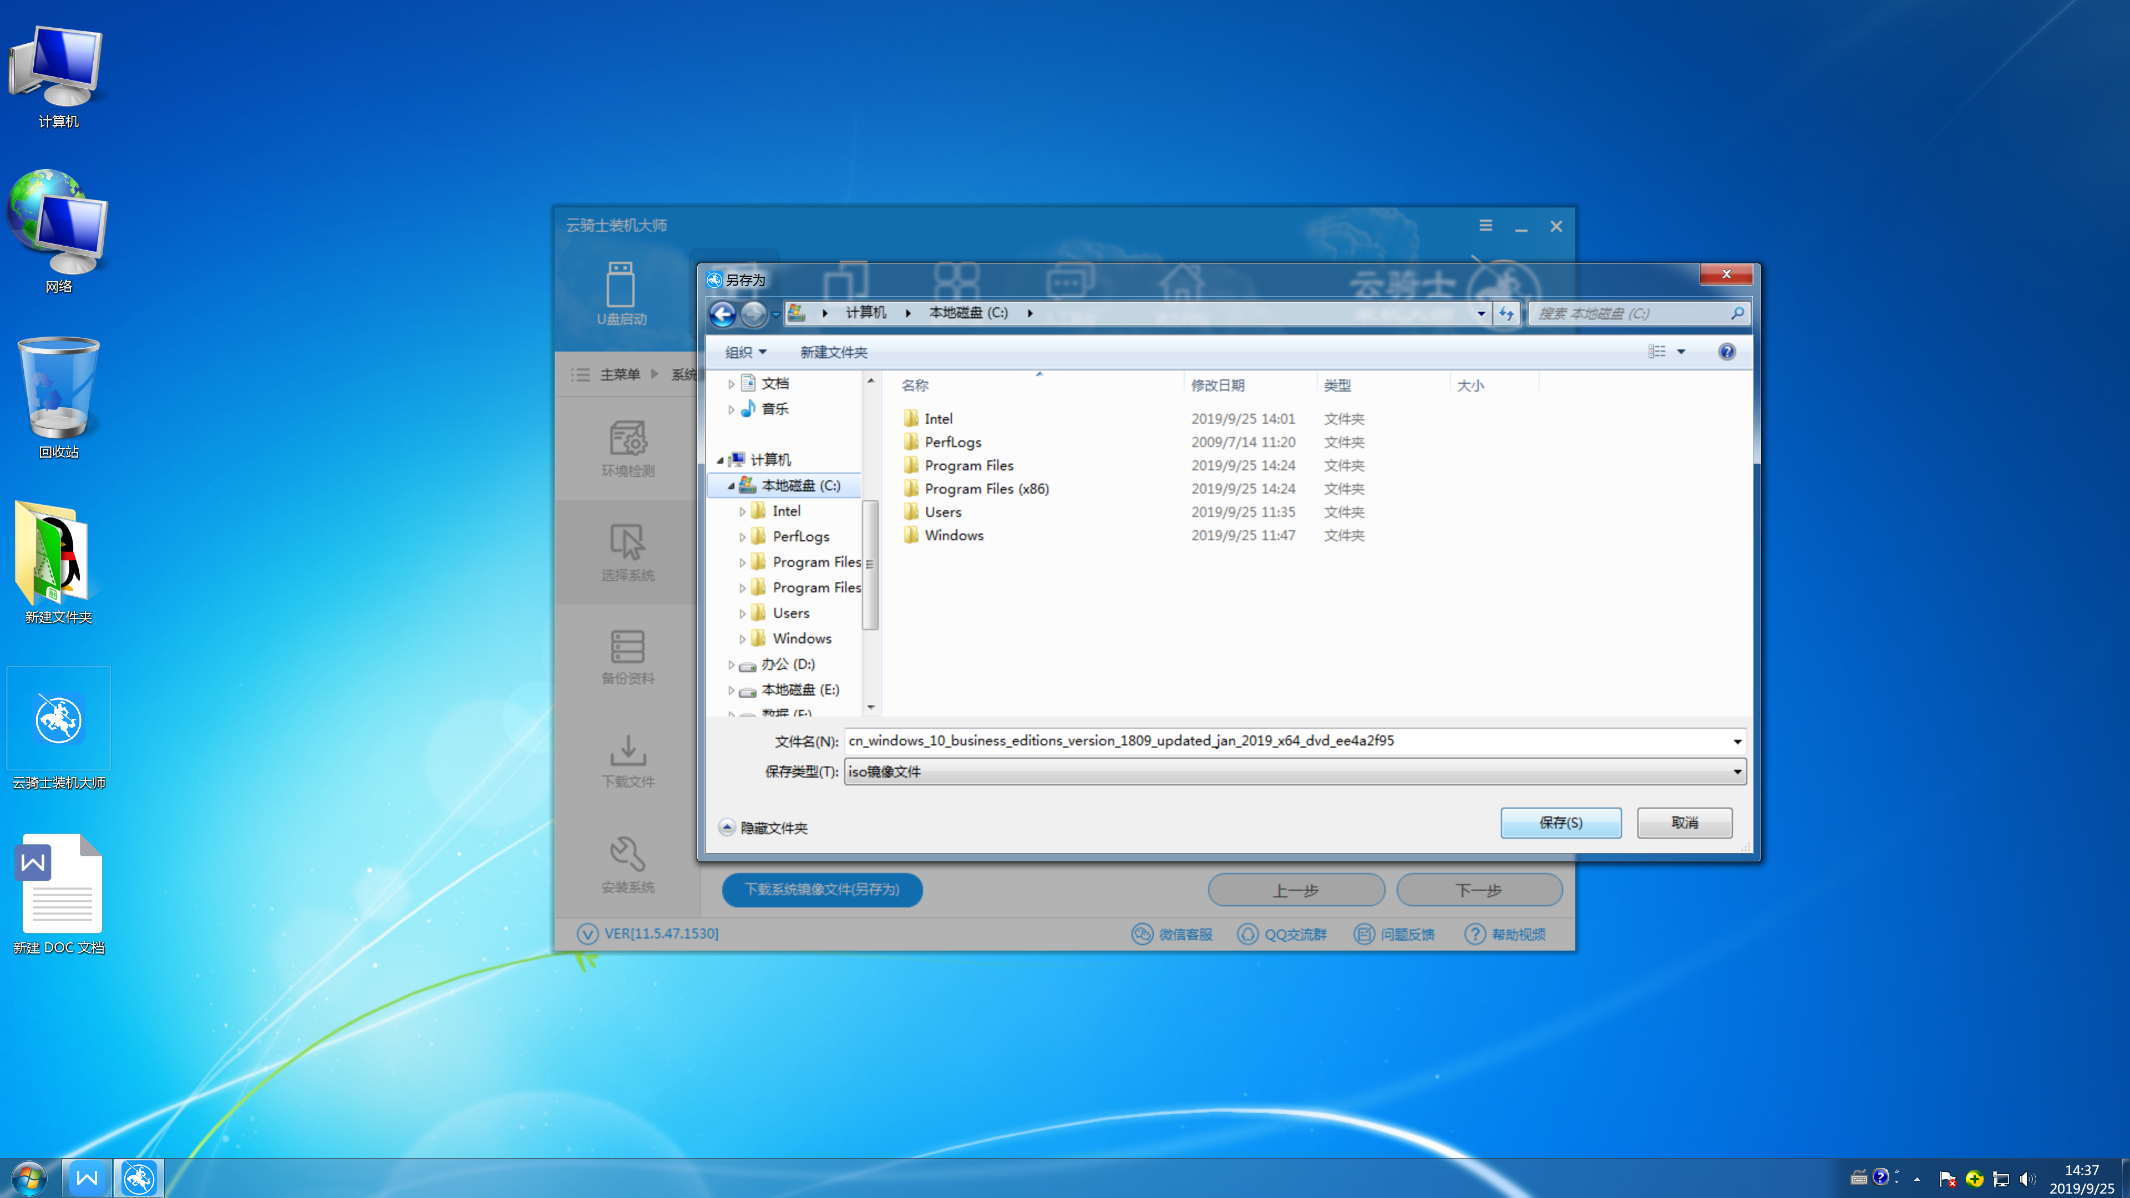2130x1198 pixels.
Task: Select Windows folder in navigation tree
Action: point(801,638)
